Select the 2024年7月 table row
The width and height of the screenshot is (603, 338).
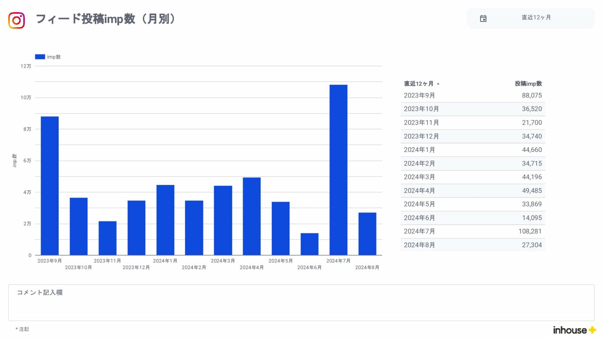(x=472, y=232)
